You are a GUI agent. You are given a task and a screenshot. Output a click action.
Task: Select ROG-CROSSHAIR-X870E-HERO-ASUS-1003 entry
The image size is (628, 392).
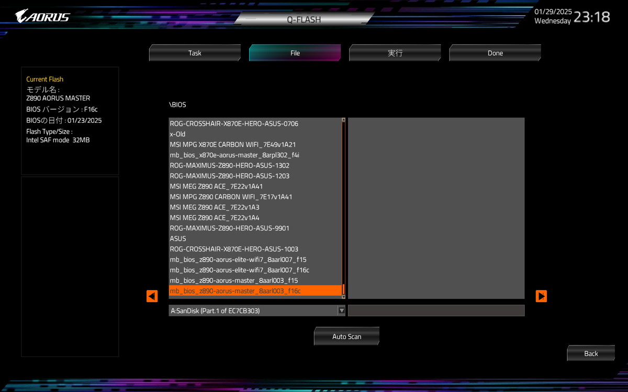(x=255, y=249)
